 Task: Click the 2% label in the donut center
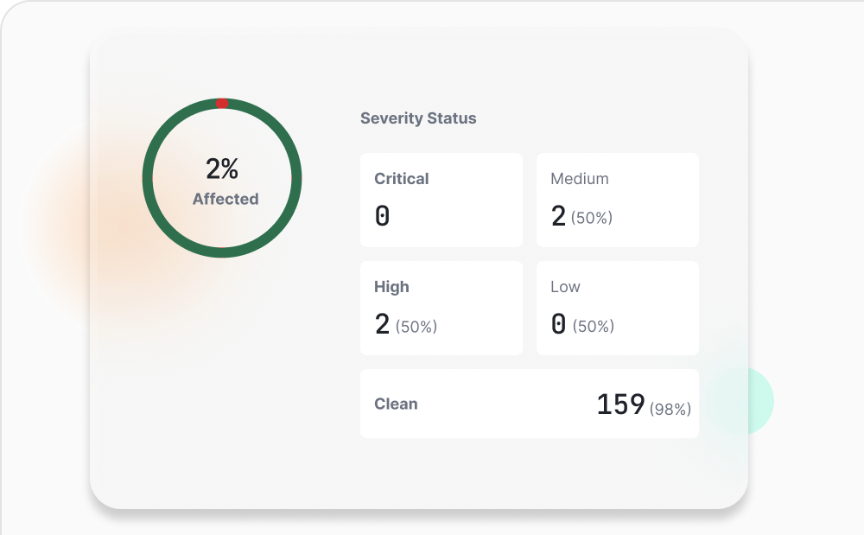click(222, 168)
